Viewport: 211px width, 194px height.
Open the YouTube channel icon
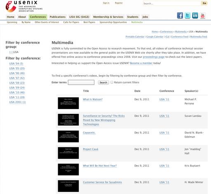(203, 15)
